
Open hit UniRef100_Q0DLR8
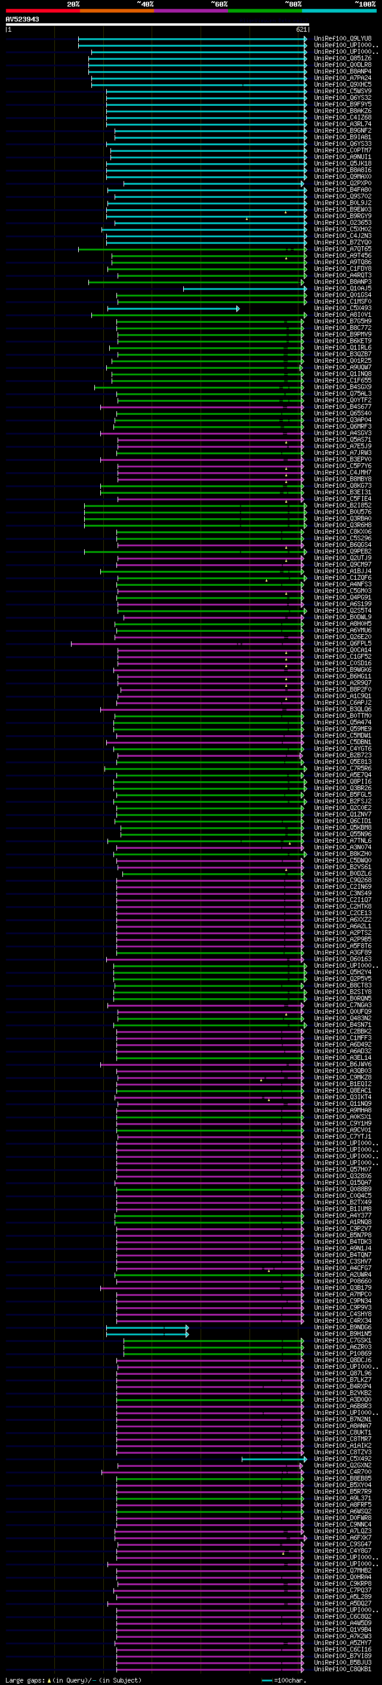(x=342, y=65)
